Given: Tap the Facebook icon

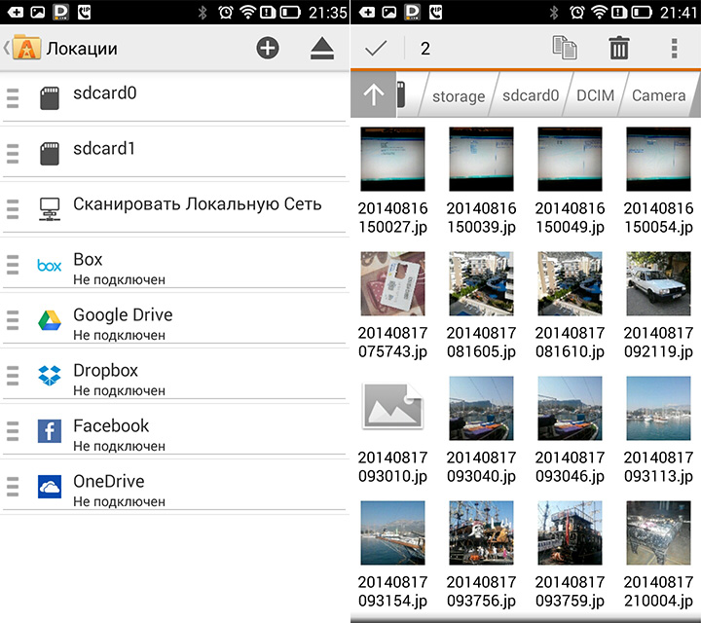Looking at the screenshot, I should click(x=50, y=431).
